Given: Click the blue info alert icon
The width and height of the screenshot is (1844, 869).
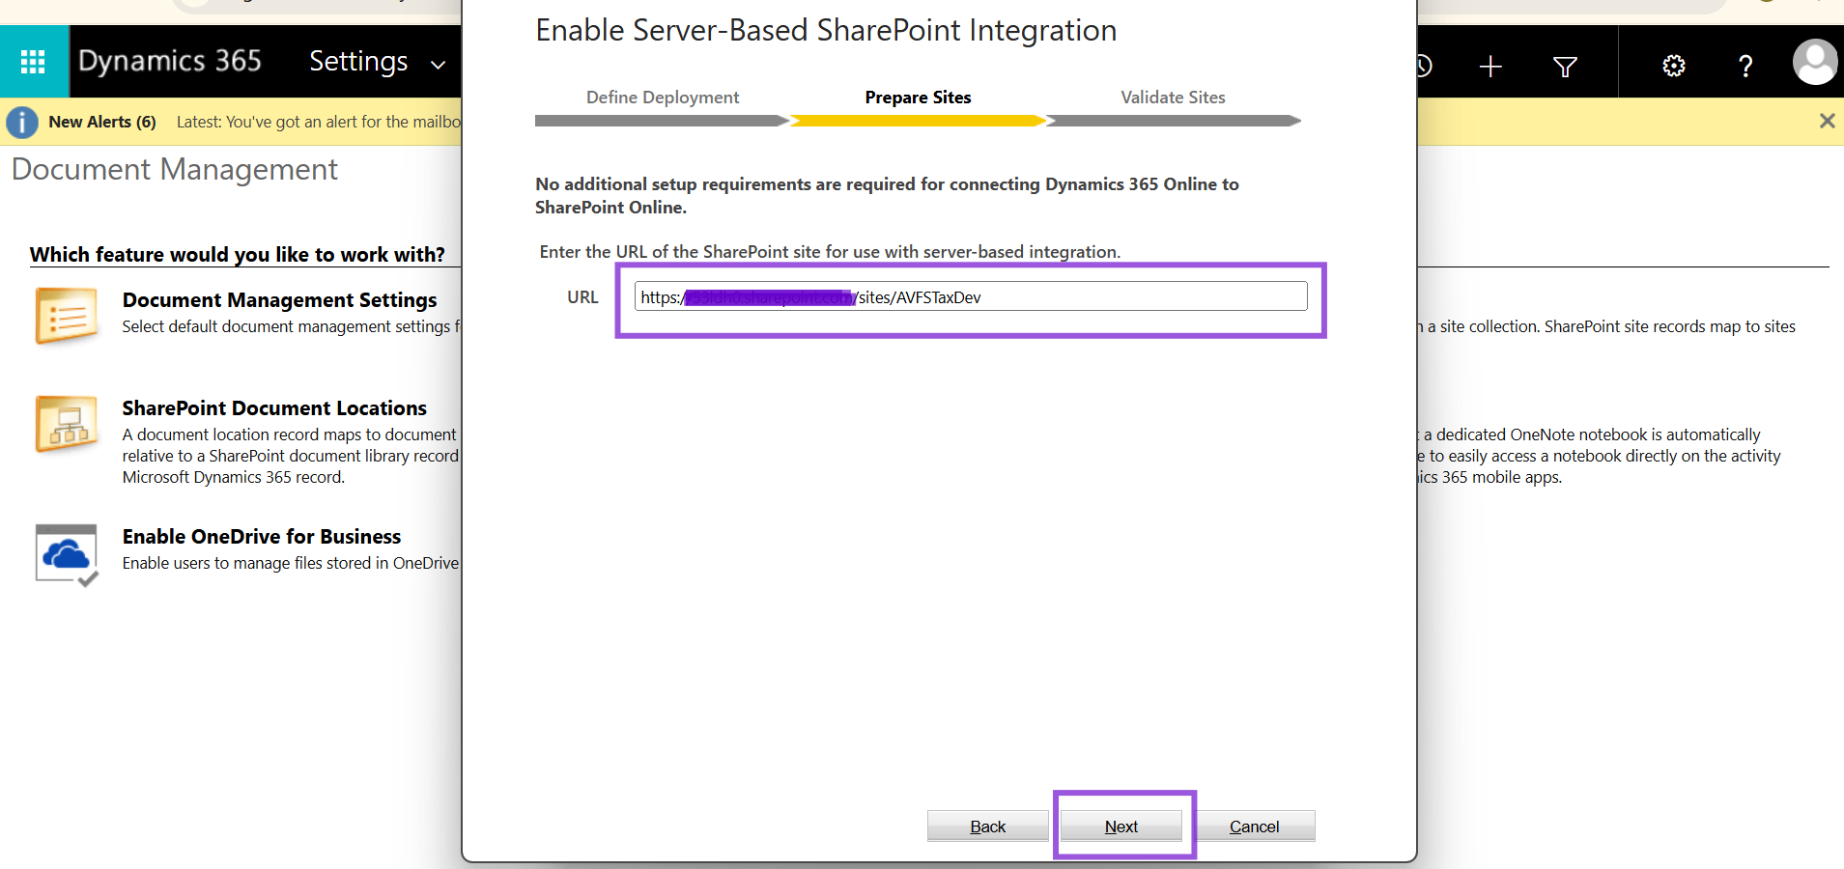Looking at the screenshot, I should [22, 122].
